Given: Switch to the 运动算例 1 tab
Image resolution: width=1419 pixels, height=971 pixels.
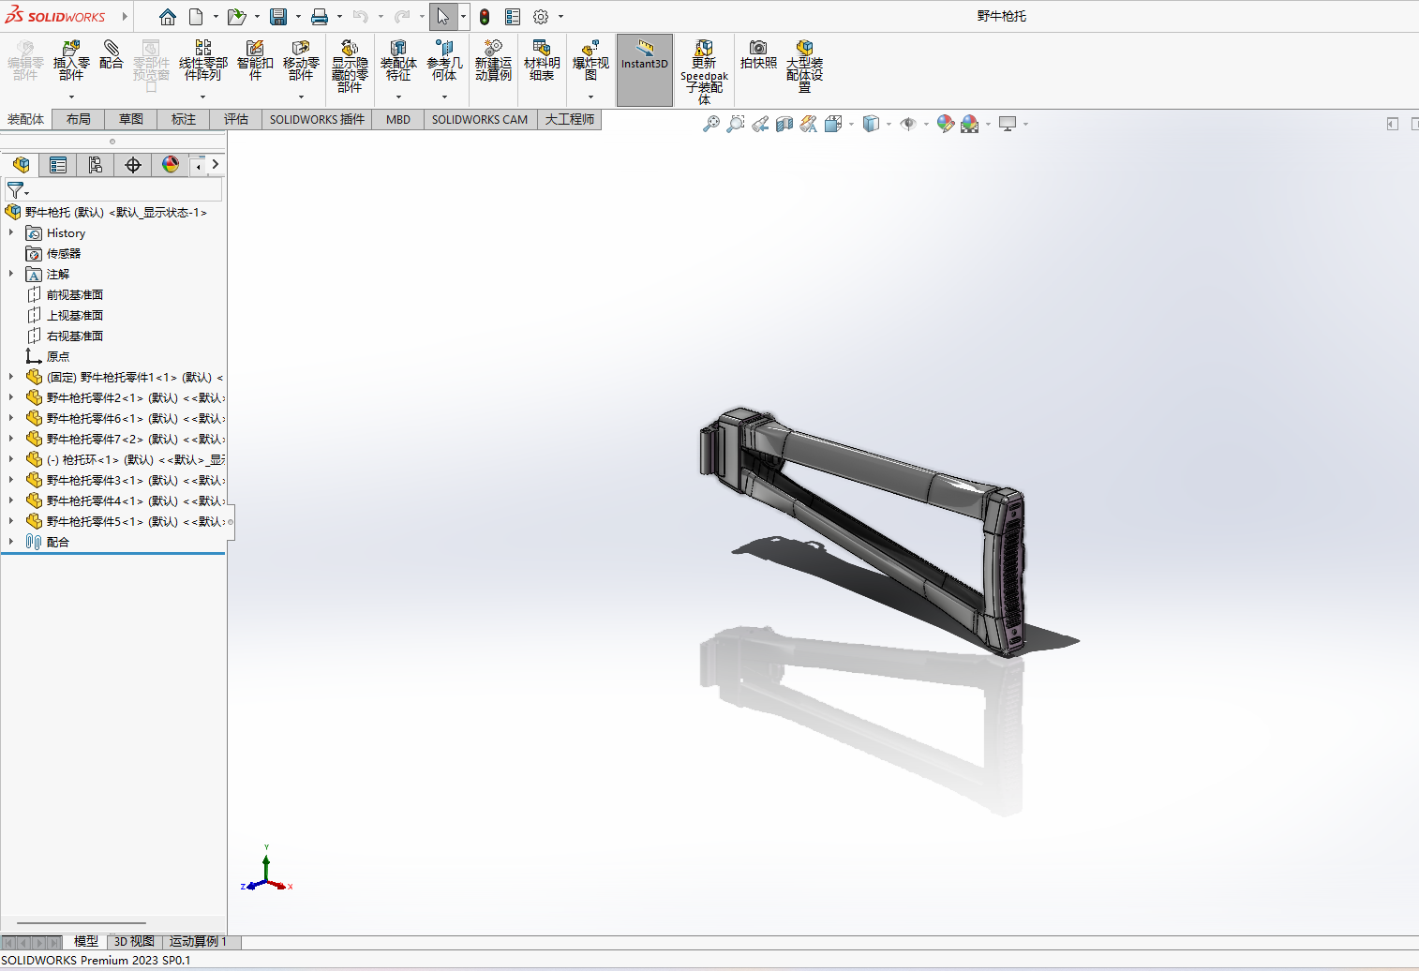Looking at the screenshot, I should [198, 941].
